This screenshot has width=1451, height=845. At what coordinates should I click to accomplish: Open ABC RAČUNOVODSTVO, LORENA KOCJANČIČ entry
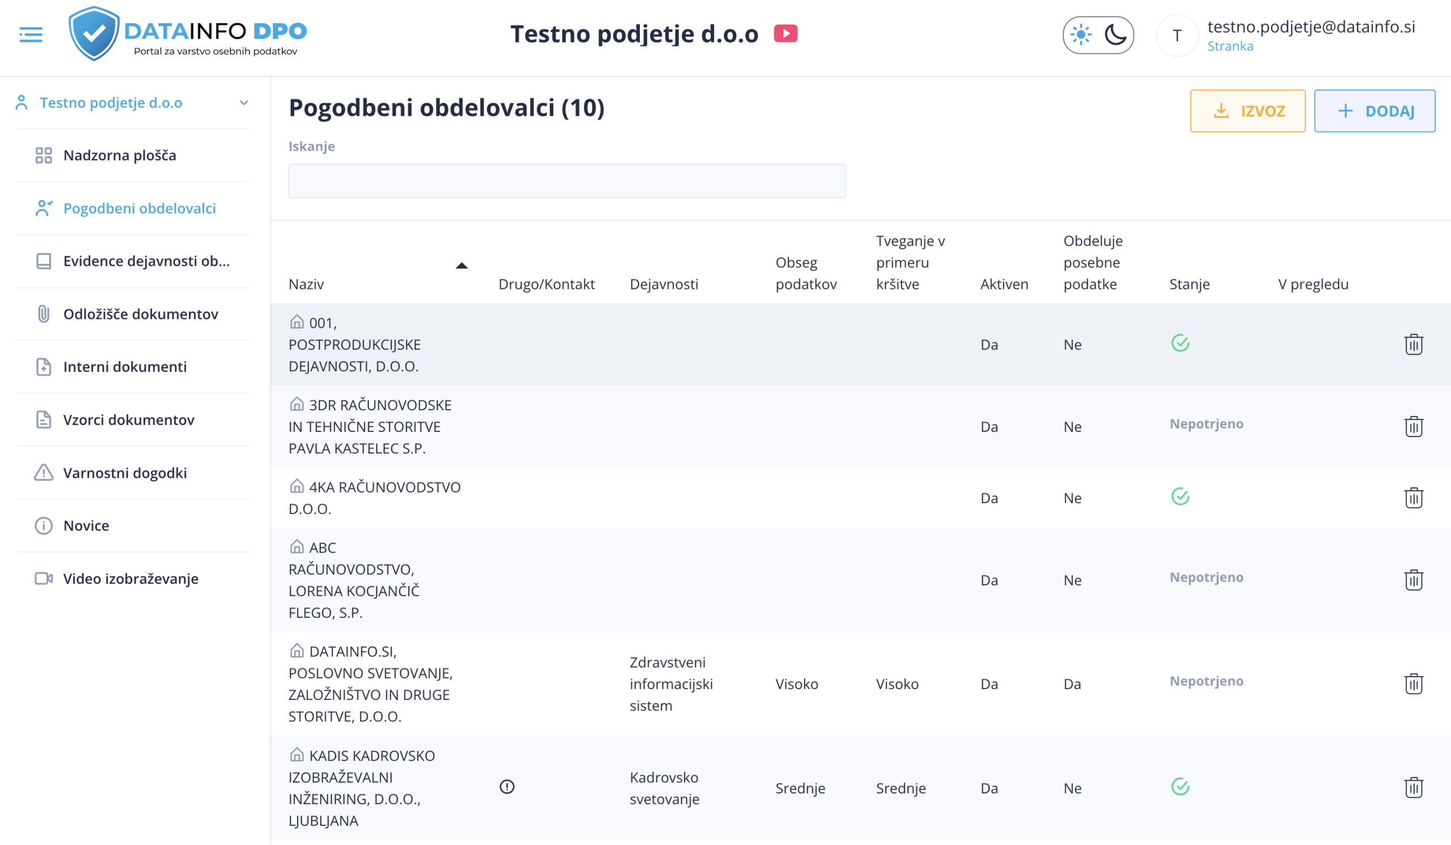(x=354, y=580)
